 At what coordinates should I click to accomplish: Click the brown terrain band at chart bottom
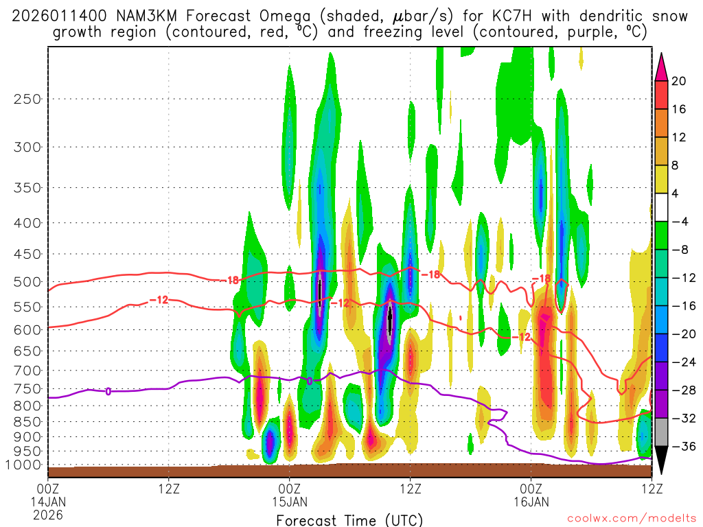click(349, 471)
